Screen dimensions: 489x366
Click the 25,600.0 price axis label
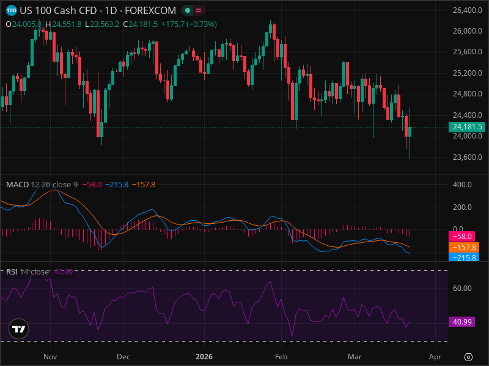click(x=467, y=52)
